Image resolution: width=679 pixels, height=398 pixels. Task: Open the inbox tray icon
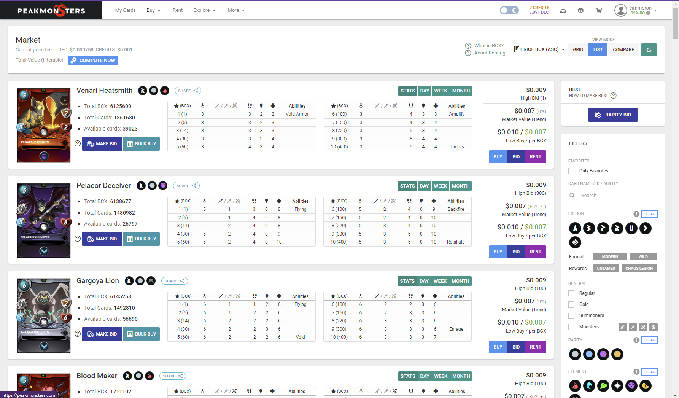point(563,11)
